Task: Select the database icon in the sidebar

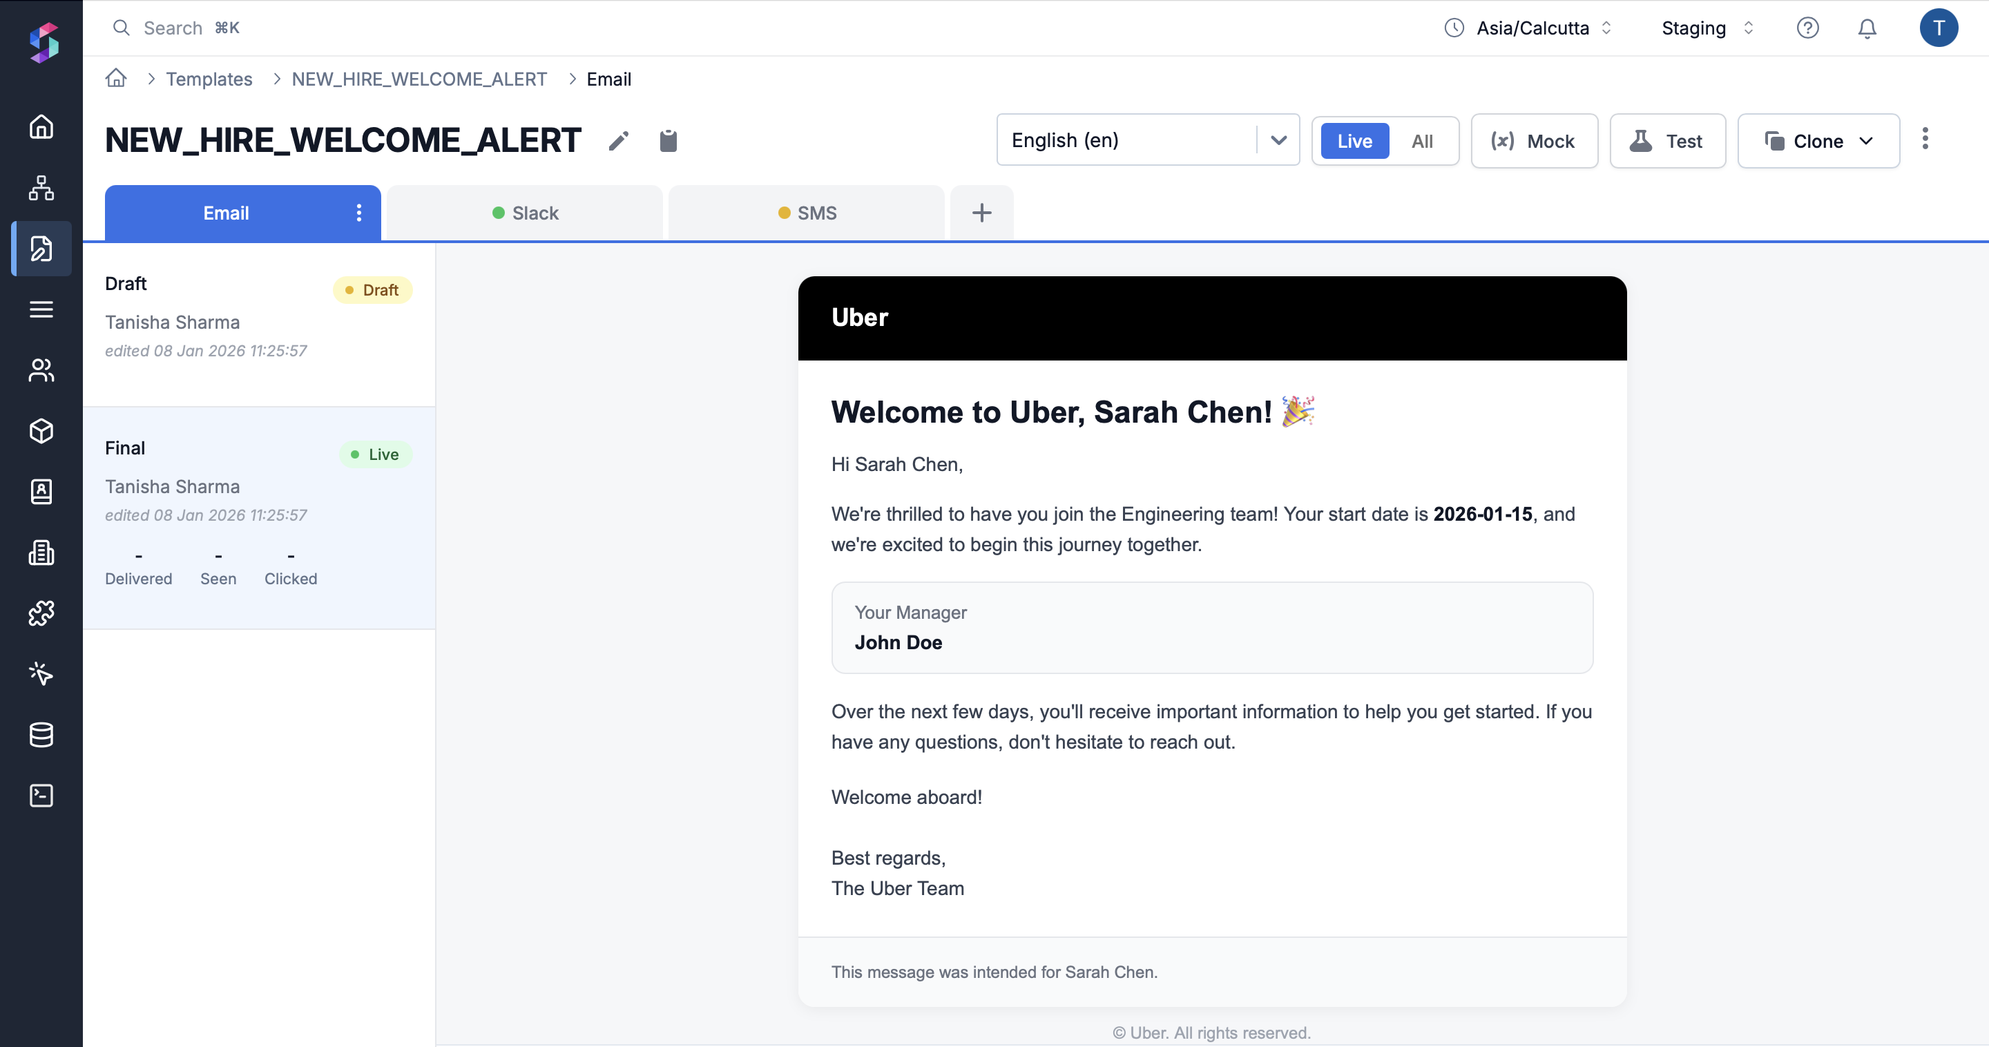Action: point(41,734)
